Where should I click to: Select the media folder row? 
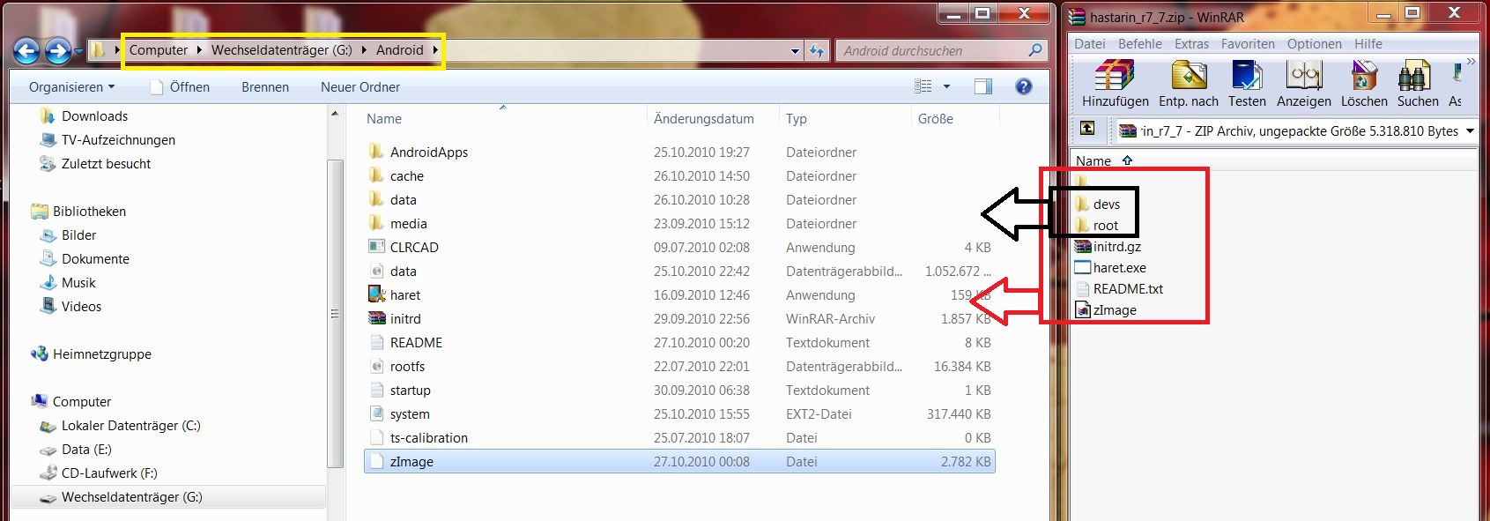679,224
